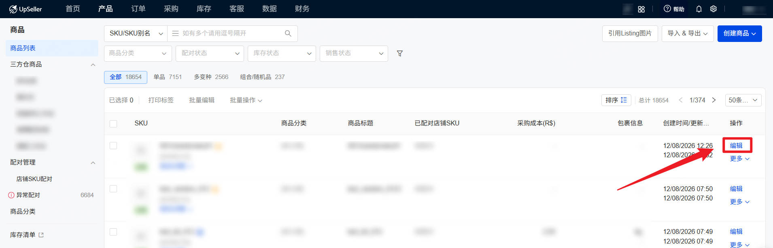Click the 已配对店铺SKU column header

(437, 123)
